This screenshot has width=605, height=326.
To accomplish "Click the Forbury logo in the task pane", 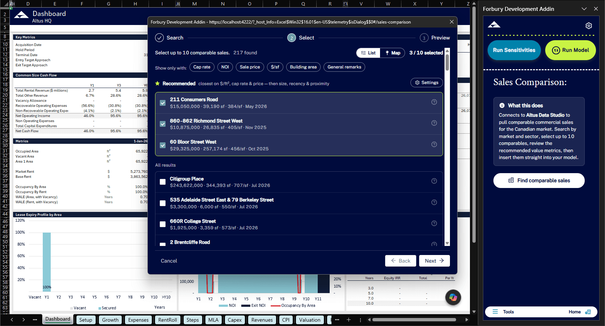I will 494,25.
